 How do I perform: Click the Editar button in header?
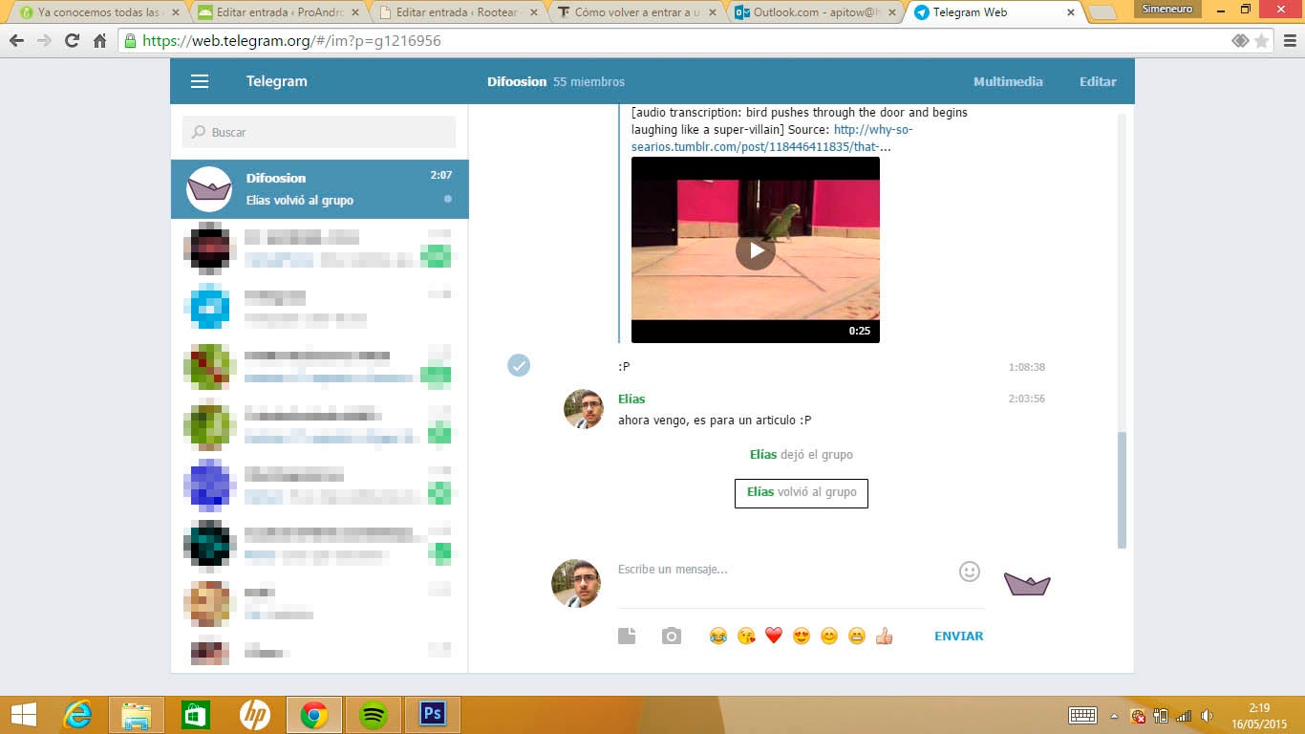[1098, 81]
